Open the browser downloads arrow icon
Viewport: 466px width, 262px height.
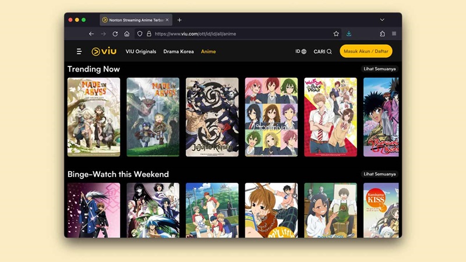[349, 34]
